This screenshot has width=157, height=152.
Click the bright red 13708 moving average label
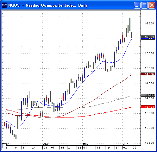tap(148, 107)
